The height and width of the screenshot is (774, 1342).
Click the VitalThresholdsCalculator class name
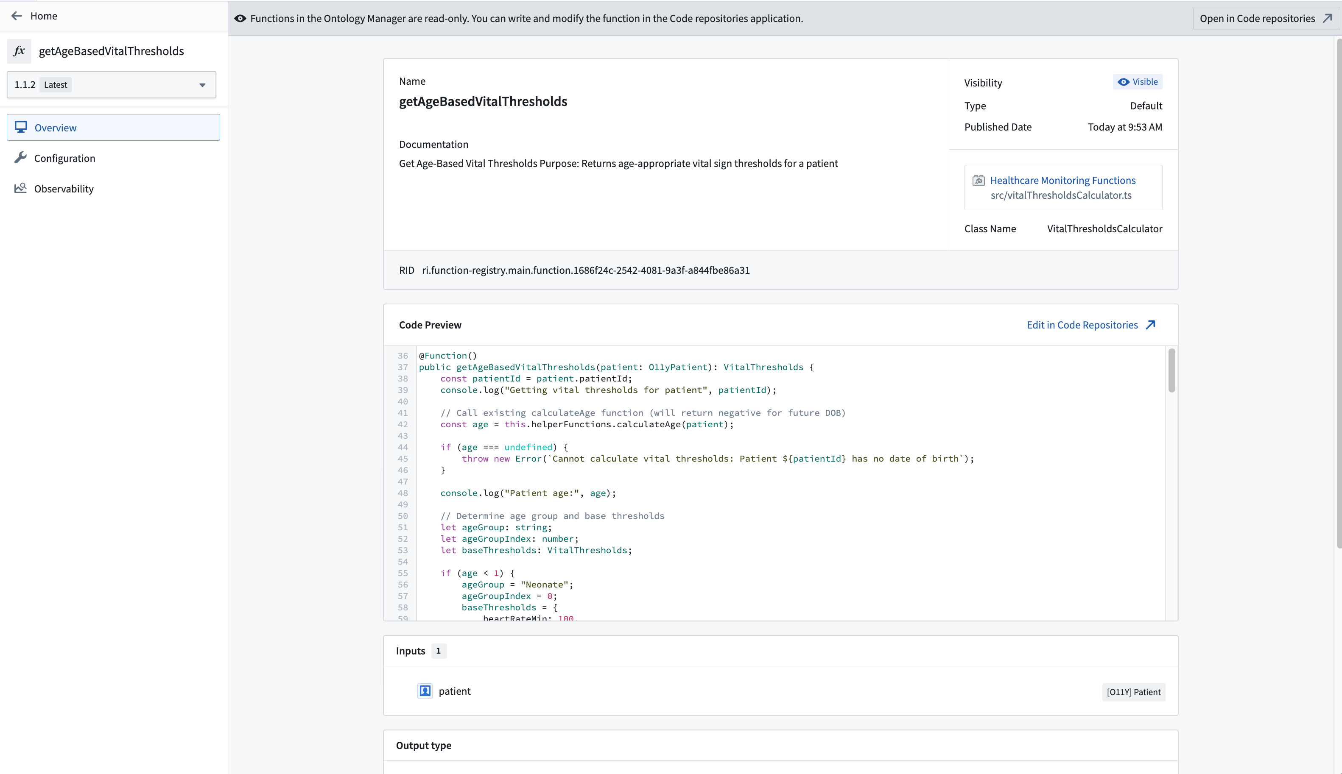(x=1105, y=228)
